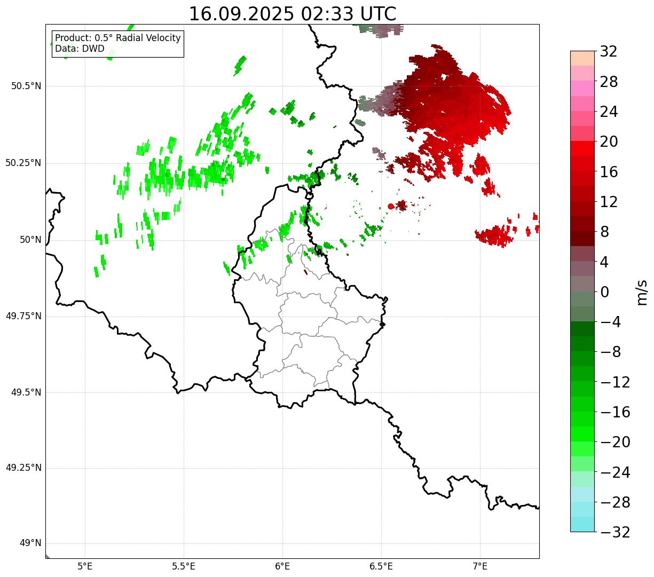Click the colorbar value 28

(609, 82)
